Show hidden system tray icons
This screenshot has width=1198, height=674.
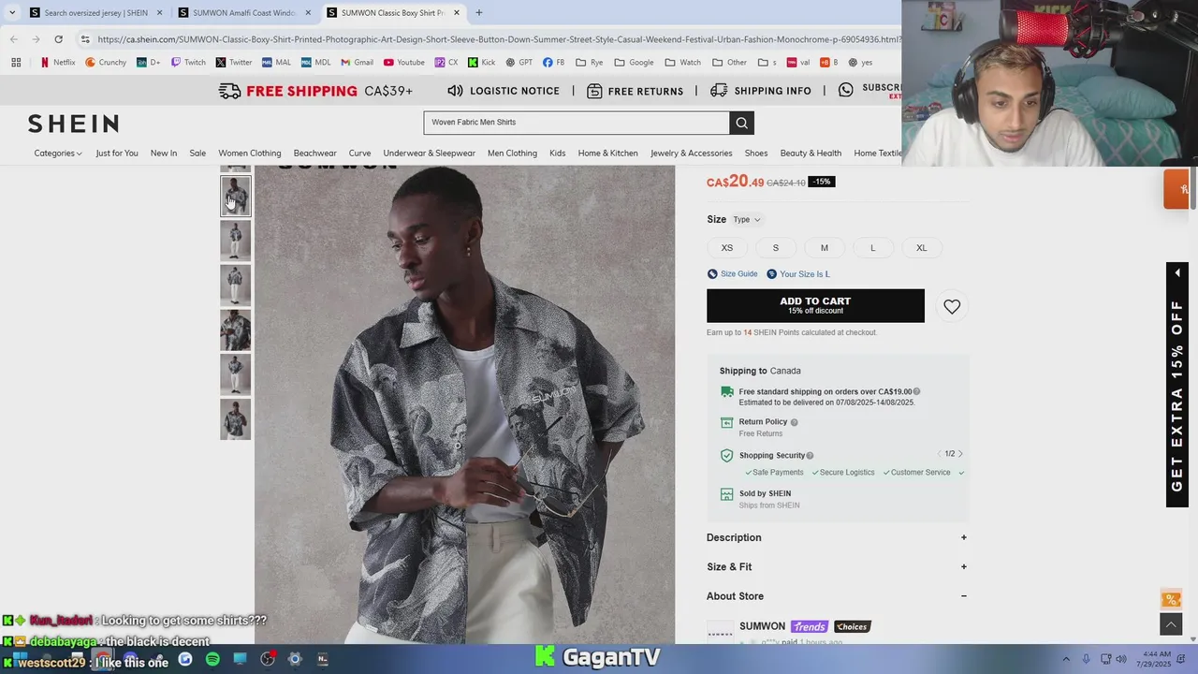pos(1066,659)
